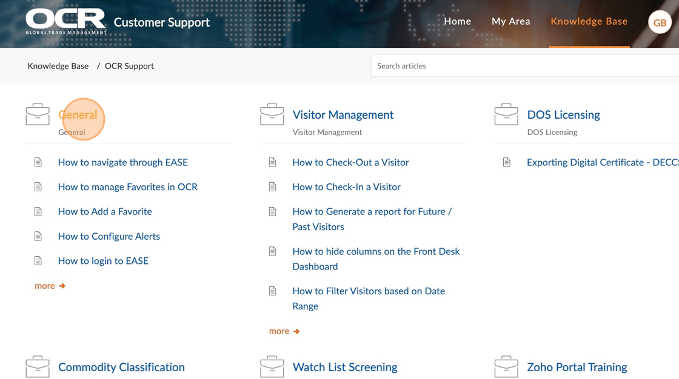Click the General category briefcase icon
Screen dimensions: 679x379
click(38, 114)
